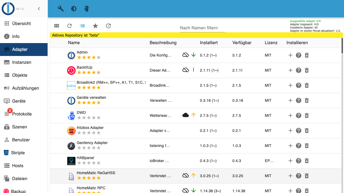The image size is (344, 193).
Task: Click the Lizenz column header
Action: 271,43
